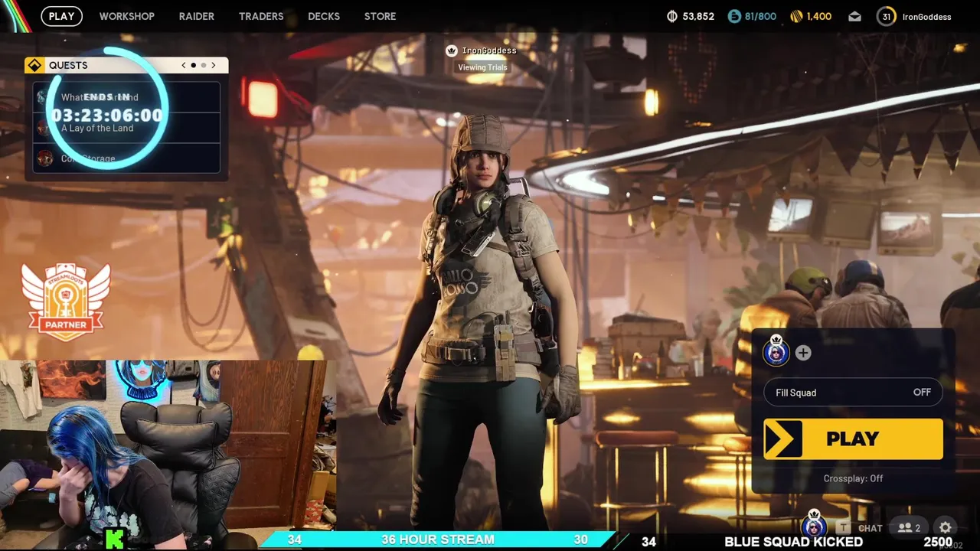Click the gold currency icon beside 1,400
Viewport: 980px width, 551px height.
pyautogui.click(x=796, y=16)
